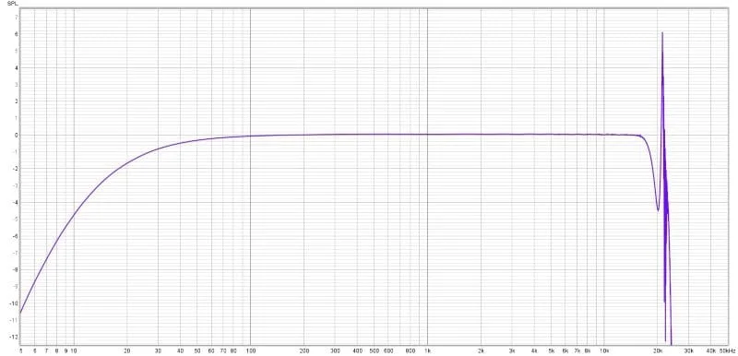The width and height of the screenshot is (738, 356).
Task: Click the 20 Hz label on the x-axis
Action: point(126,350)
